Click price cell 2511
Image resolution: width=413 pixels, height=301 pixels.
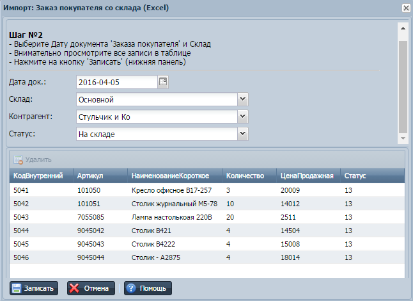pos(308,217)
